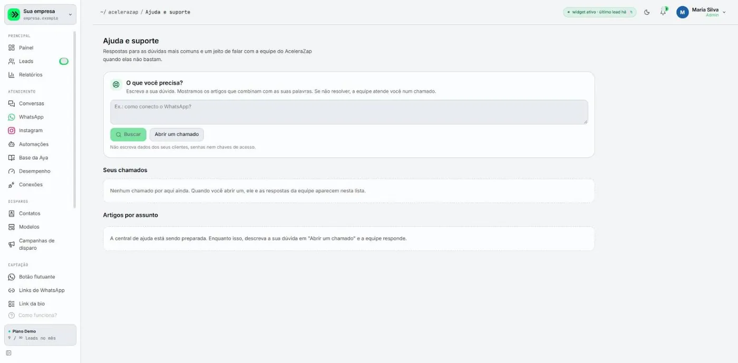Open the Painel dashboard icon in sidebar
Viewport: 738px width, 363px height.
pyautogui.click(x=12, y=48)
